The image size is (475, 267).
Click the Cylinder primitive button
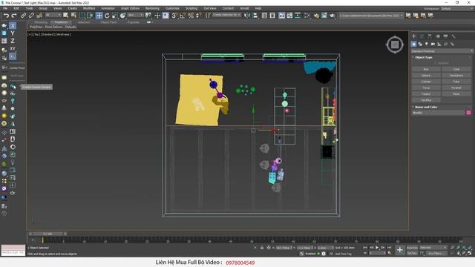[x=426, y=82]
